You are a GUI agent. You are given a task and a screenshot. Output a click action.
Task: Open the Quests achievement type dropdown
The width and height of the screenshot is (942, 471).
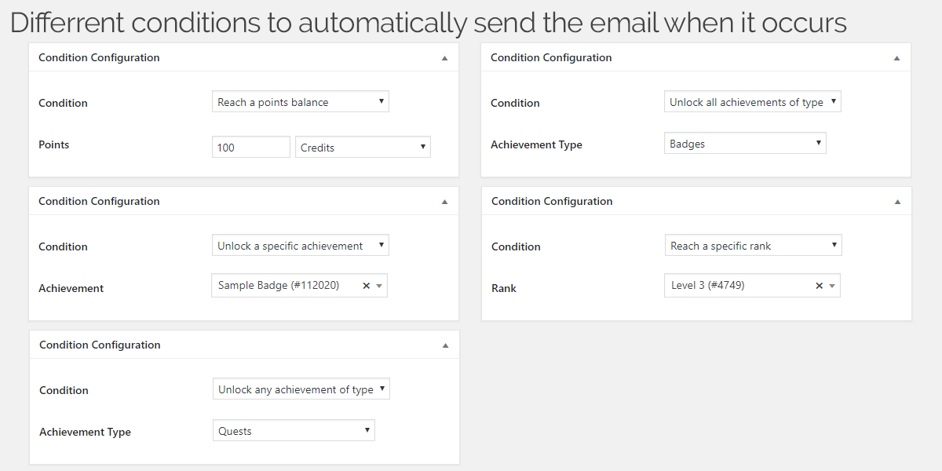[x=294, y=431]
